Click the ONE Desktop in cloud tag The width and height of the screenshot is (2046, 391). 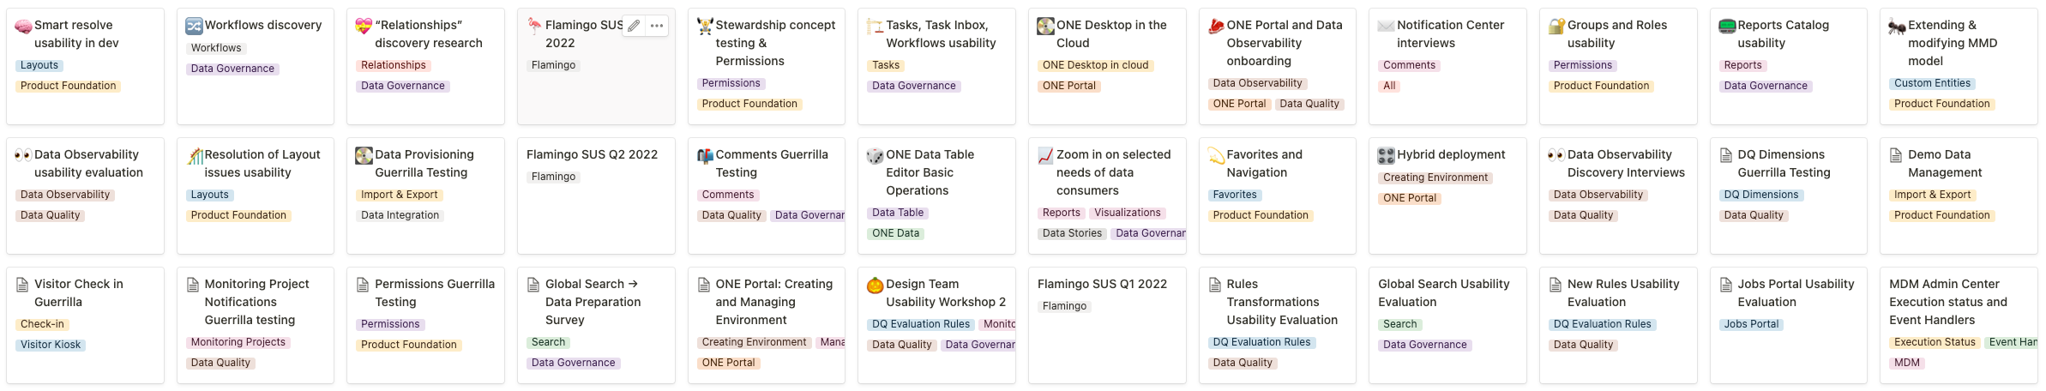[1095, 65]
